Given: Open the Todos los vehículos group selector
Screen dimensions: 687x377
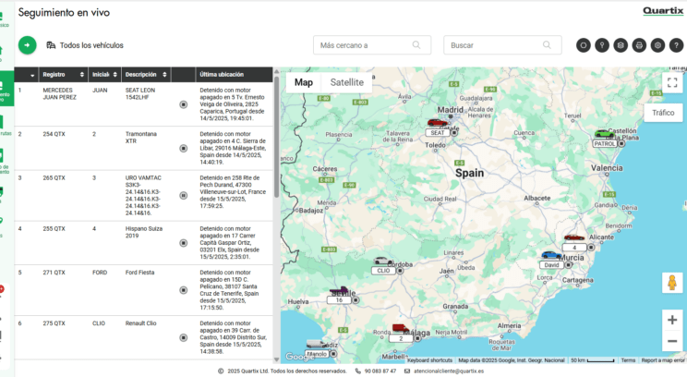Looking at the screenshot, I should (x=85, y=45).
